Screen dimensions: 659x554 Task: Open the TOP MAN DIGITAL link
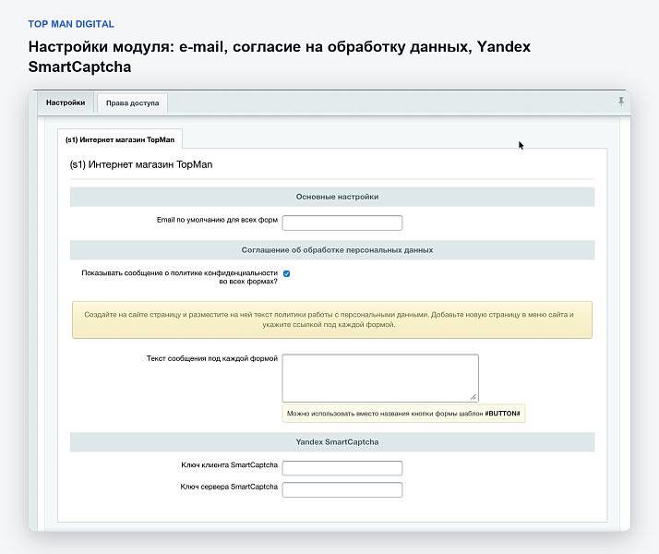pos(71,24)
